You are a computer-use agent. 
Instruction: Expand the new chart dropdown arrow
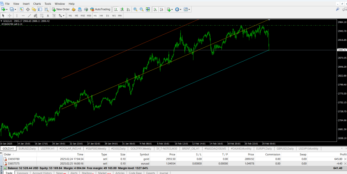[x=7, y=10]
